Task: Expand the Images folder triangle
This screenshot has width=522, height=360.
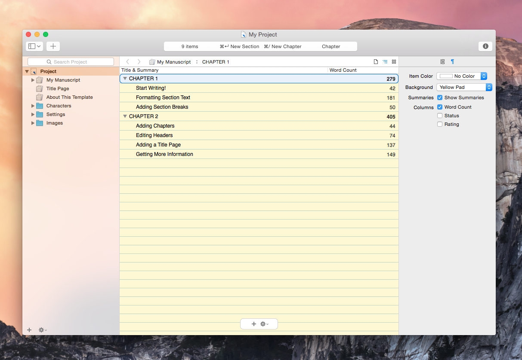Action: (33, 123)
